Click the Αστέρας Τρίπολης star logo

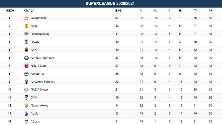(26, 58)
